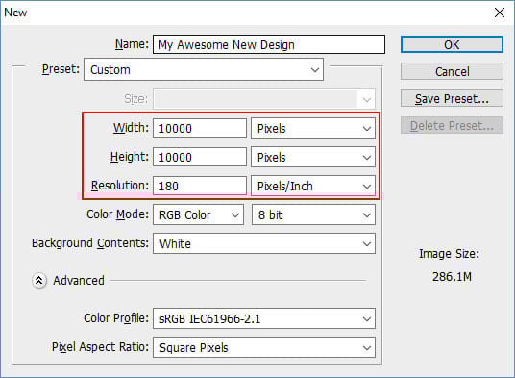Click in the Width value field
This screenshot has width=515, height=378.
tap(200, 128)
